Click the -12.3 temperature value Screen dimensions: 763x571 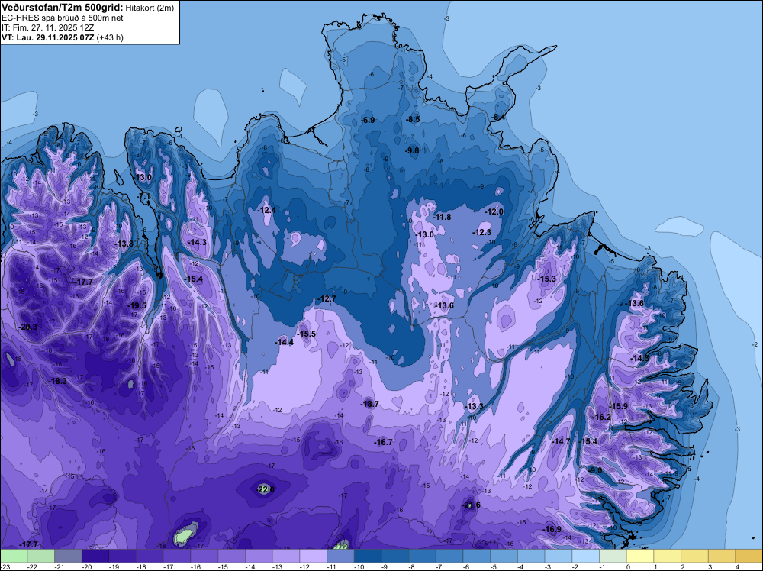481,232
